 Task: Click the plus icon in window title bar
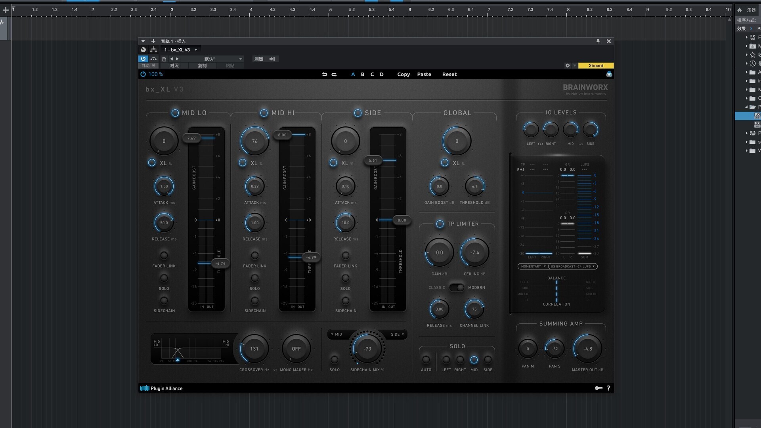tap(153, 41)
